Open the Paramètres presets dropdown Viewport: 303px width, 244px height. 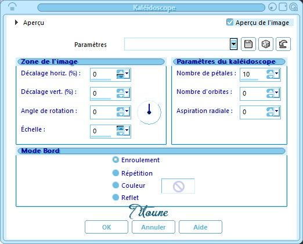pyautogui.click(x=233, y=44)
